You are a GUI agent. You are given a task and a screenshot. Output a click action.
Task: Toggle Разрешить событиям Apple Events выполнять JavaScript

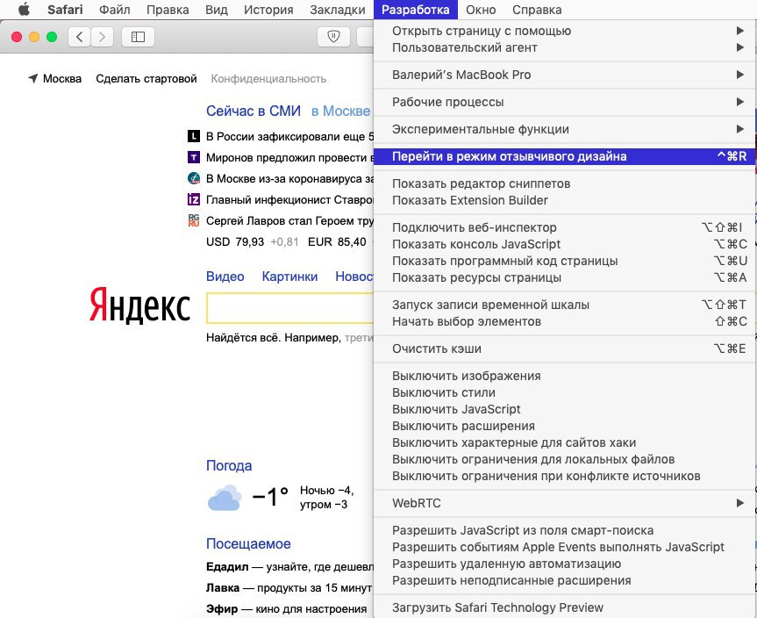564,547
